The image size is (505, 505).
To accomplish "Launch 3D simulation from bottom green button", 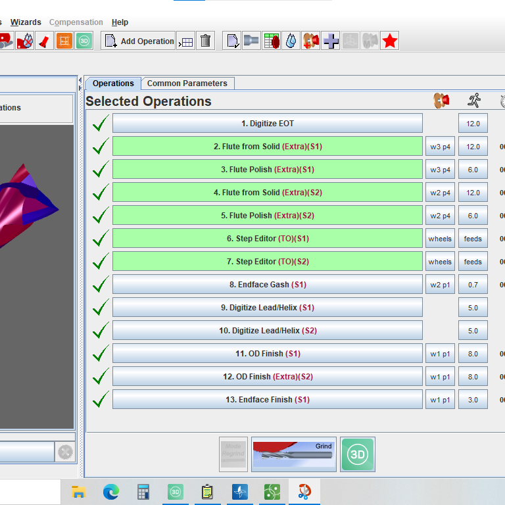I will (x=358, y=454).
